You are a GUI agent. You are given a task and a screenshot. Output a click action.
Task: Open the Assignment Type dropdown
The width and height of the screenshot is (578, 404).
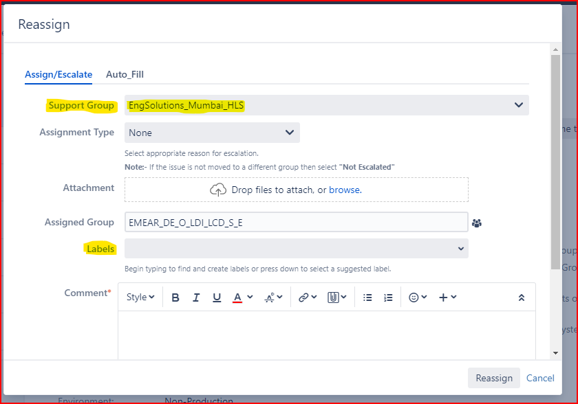click(212, 133)
